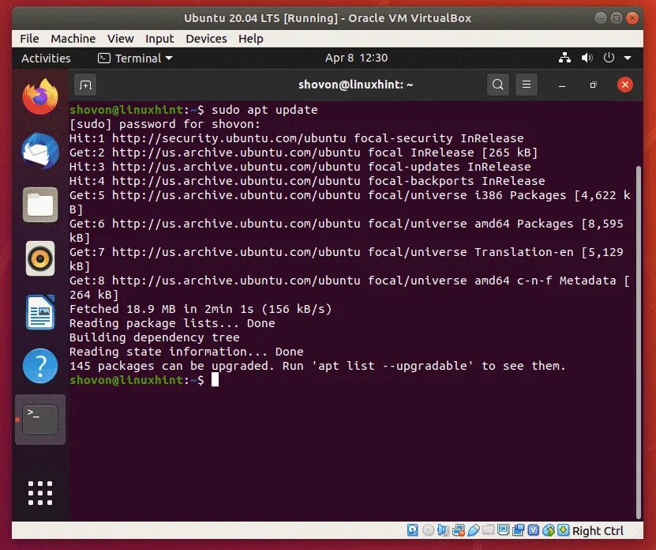The image size is (656, 550).
Task: Open the Machine menu
Action: pyautogui.click(x=73, y=39)
